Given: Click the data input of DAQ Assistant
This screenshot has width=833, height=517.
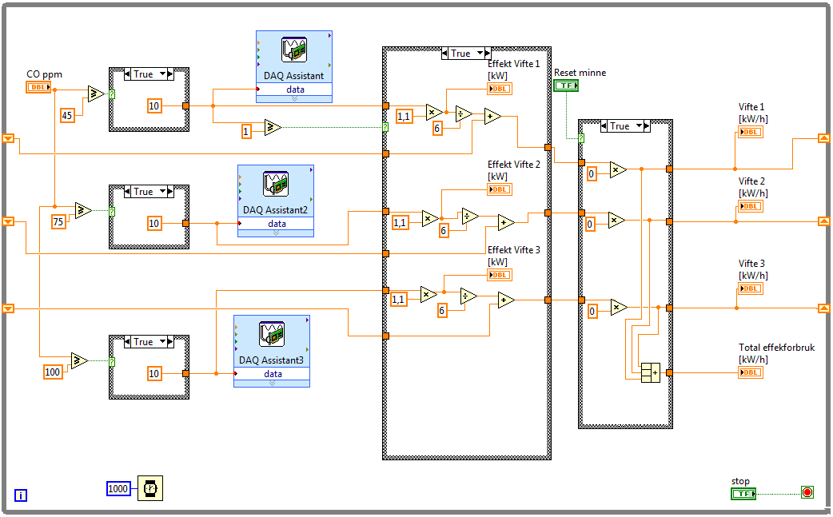Looking at the screenshot, I should click(x=294, y=89).
